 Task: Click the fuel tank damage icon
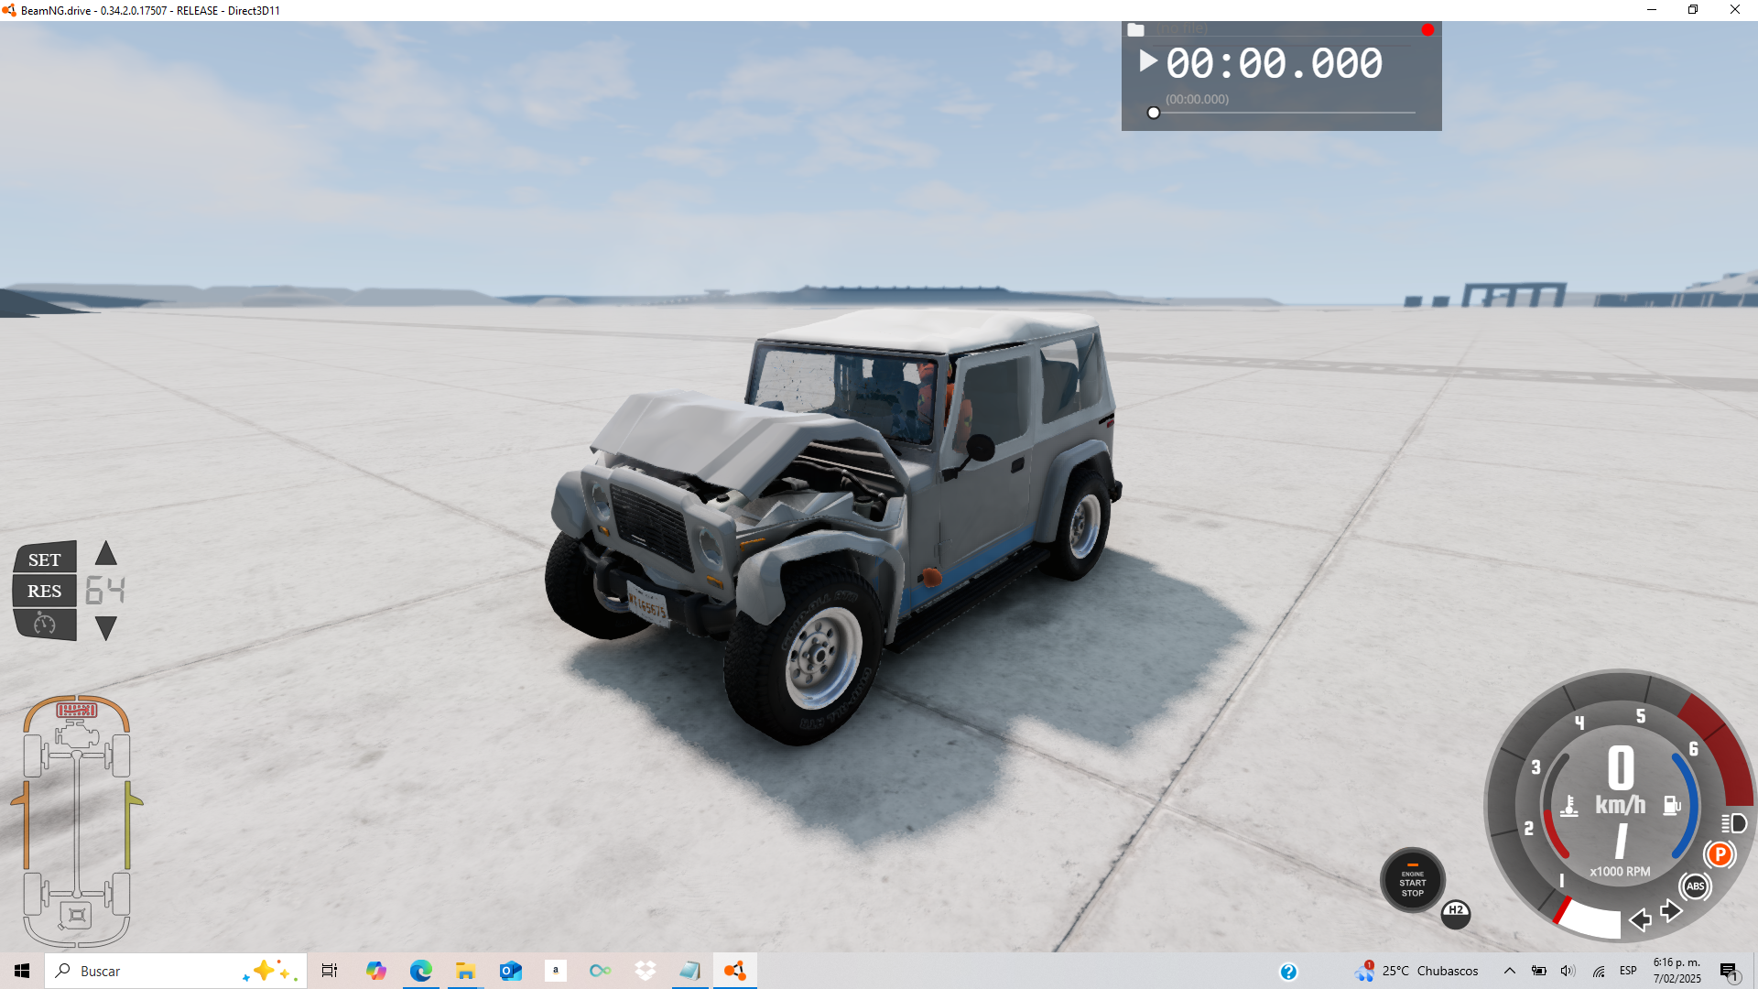[77, 915]
